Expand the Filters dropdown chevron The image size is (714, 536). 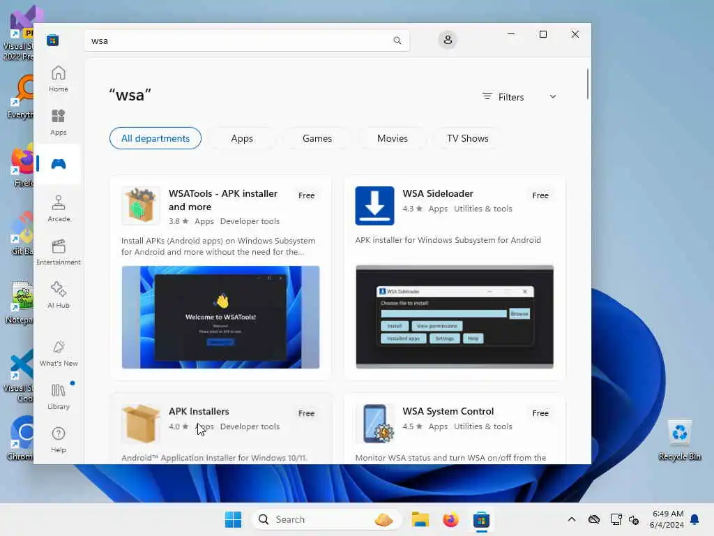pyautogui.click(x=553, y=96)
